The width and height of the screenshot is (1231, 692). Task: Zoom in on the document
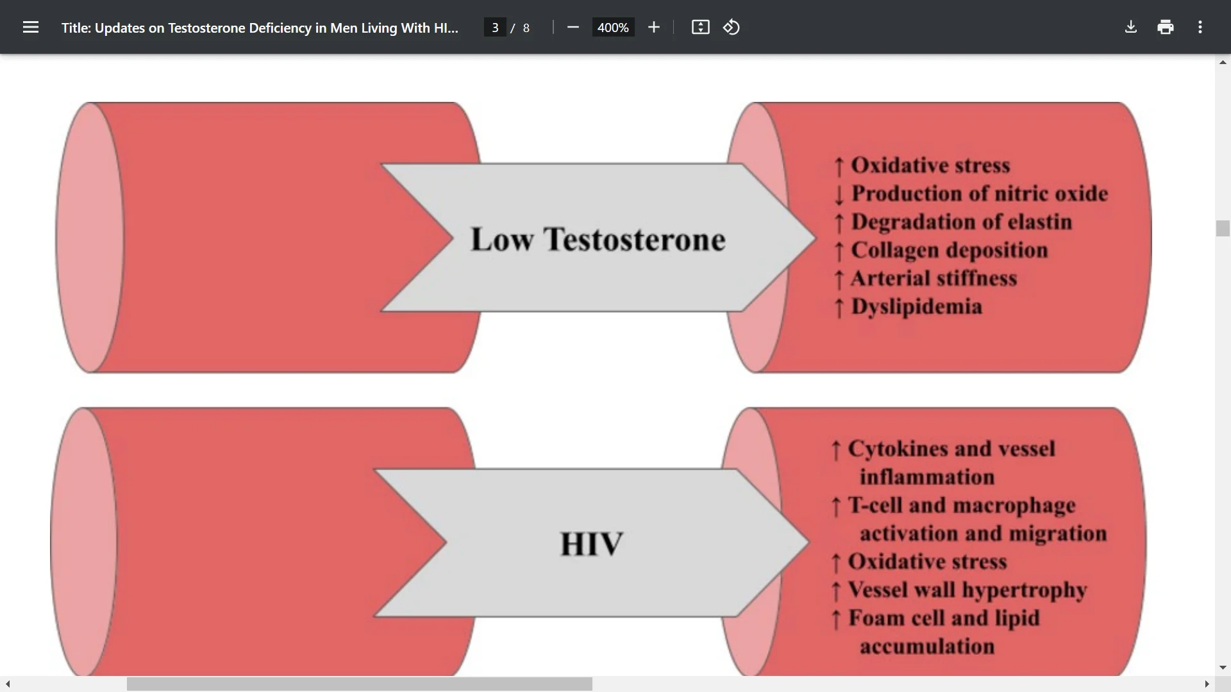point(653,27)
